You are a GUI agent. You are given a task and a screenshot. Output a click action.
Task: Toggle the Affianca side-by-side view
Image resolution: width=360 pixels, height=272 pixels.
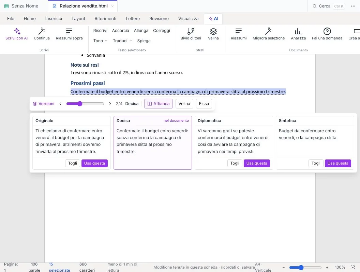159,104
